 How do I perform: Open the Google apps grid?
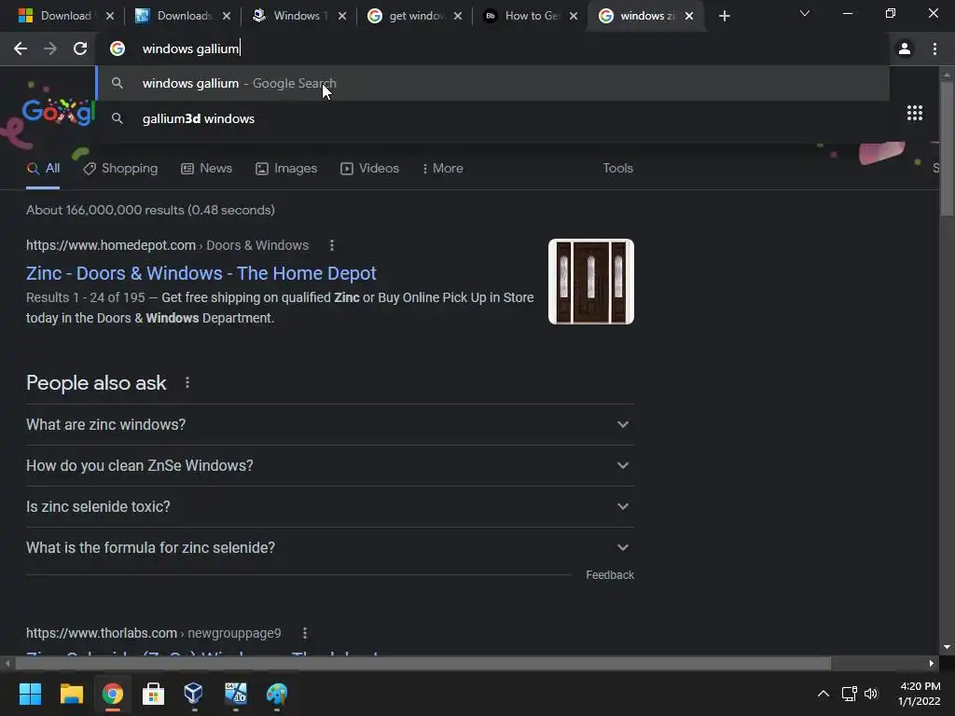point(914,113)
